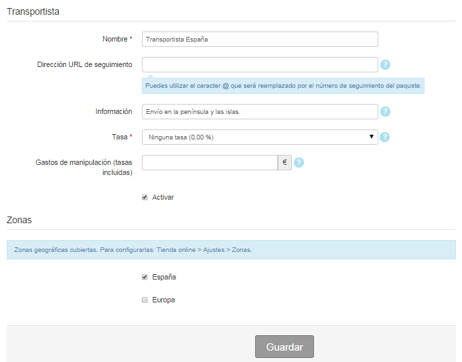
Task: Click the euro currency symbol addon
Action: (285, 162)
